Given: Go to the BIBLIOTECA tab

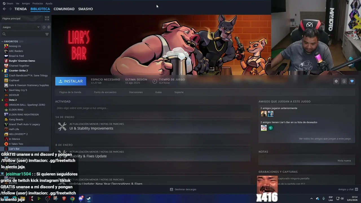Looking at the screenshot, I should (x=40, y=9).
